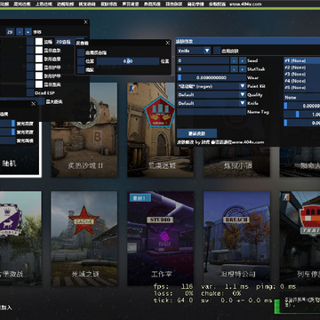Increase StatTrak with its plus button

point(243,69)
